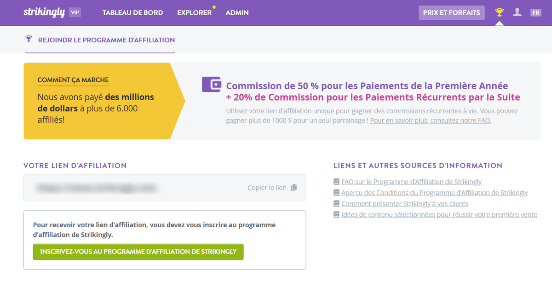Open the Strikingly affiliation FAQ link

[x=411, y=181]
